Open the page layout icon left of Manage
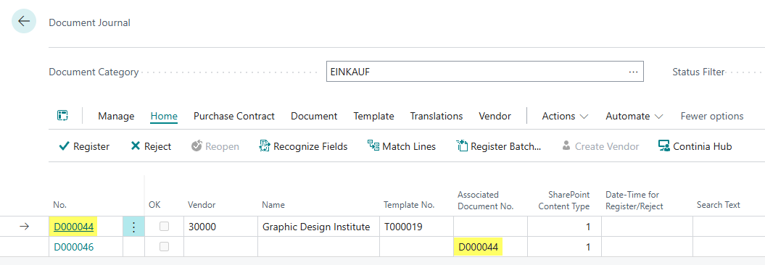The width and height of the screenshot is (765, 265). 62,116
